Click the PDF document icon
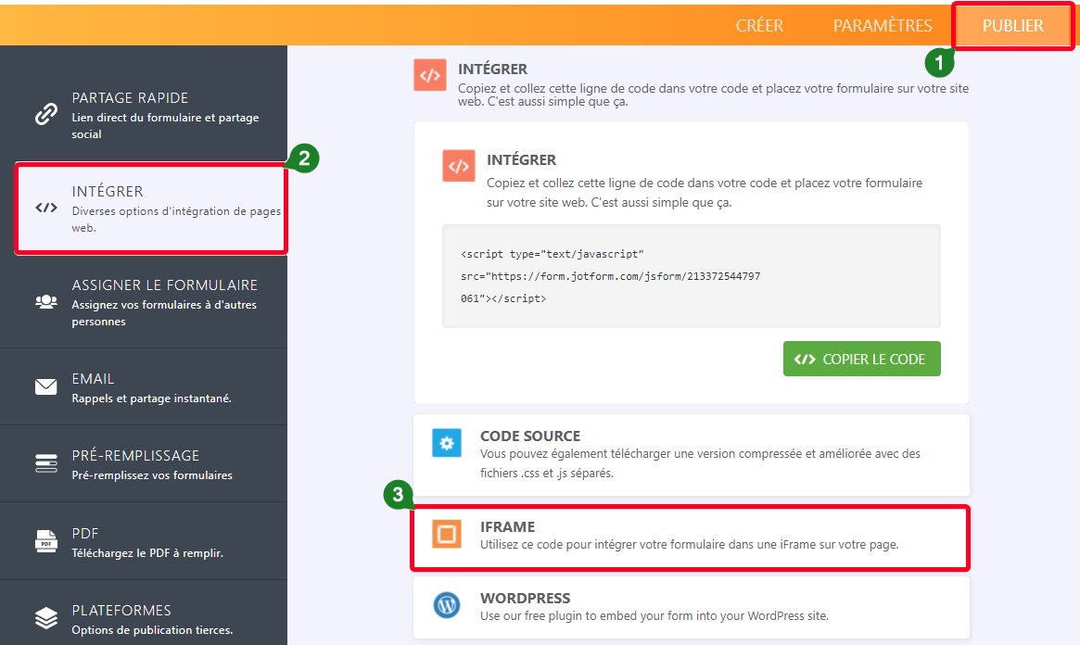The width and height of the screenshot is (1080, 645). coord(46,541)
